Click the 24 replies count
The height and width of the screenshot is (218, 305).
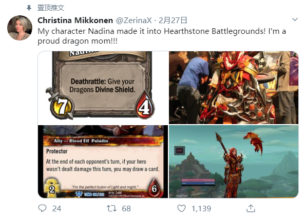(57, 208)
